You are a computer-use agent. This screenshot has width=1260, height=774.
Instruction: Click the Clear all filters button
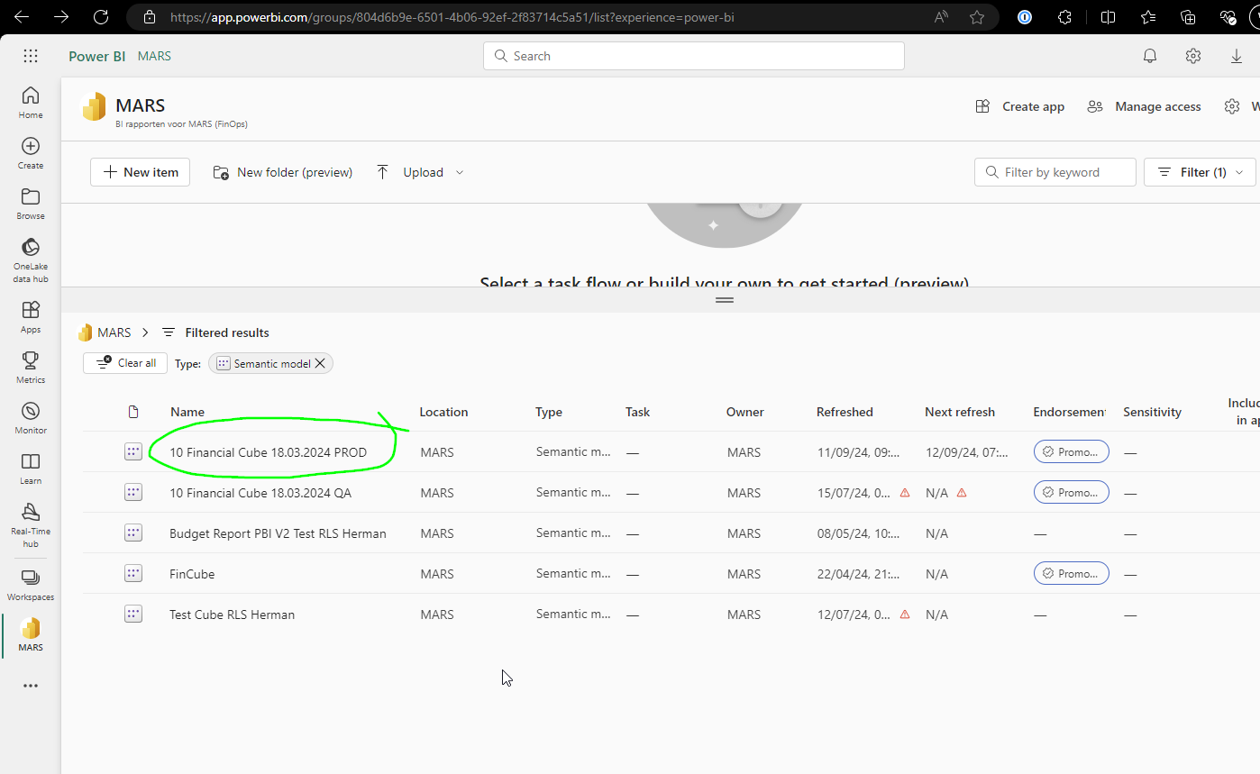(x=125, y=363)
